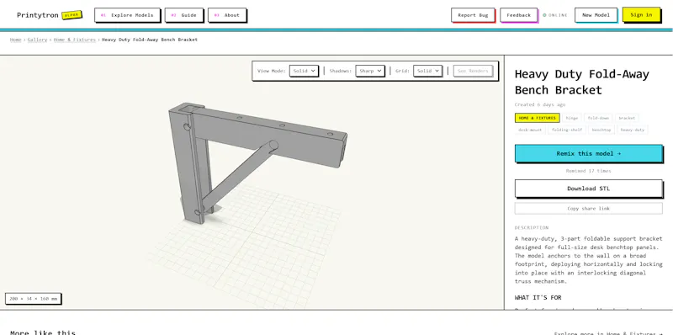Viewport: 673px width, 335px height.
Task: Open Home & Fixtures breadcrumb link
Action: (75, 40)
